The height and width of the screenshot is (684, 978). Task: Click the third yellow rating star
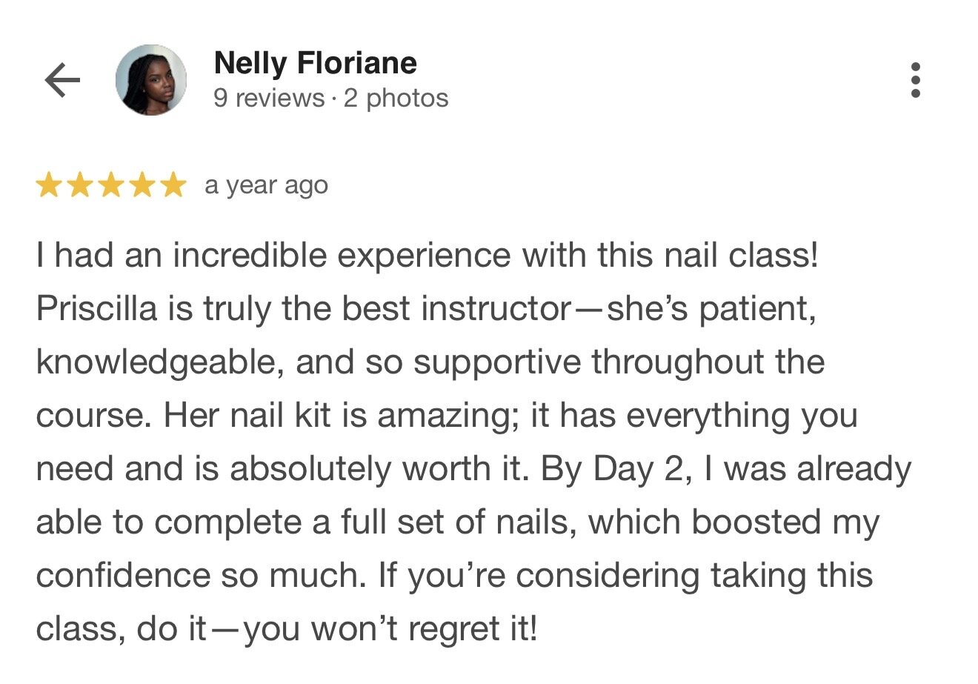110,185
